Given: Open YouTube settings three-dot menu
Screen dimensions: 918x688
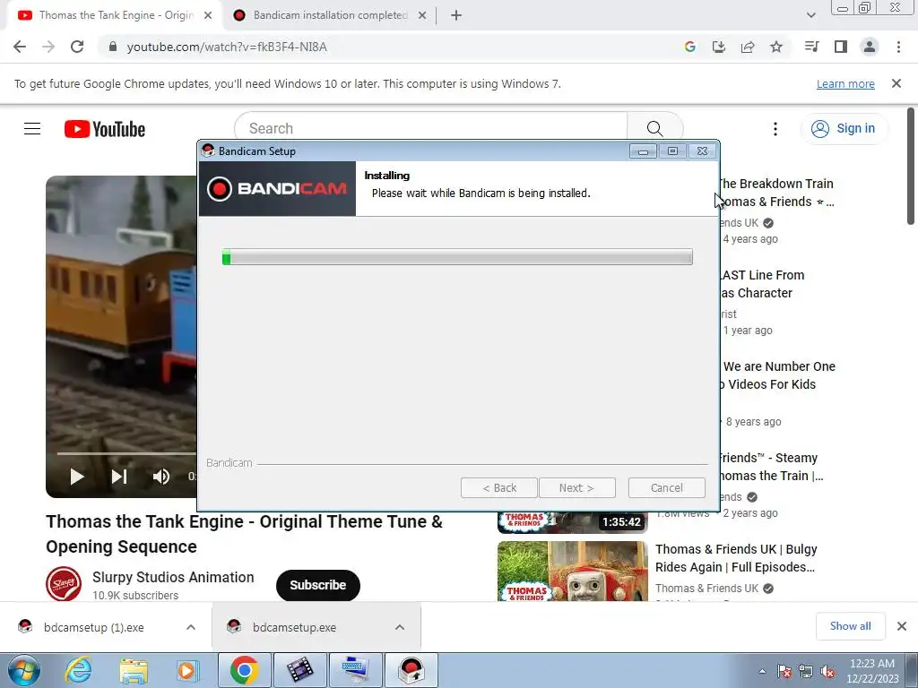Looking at the screenshot, I should 775,129.
